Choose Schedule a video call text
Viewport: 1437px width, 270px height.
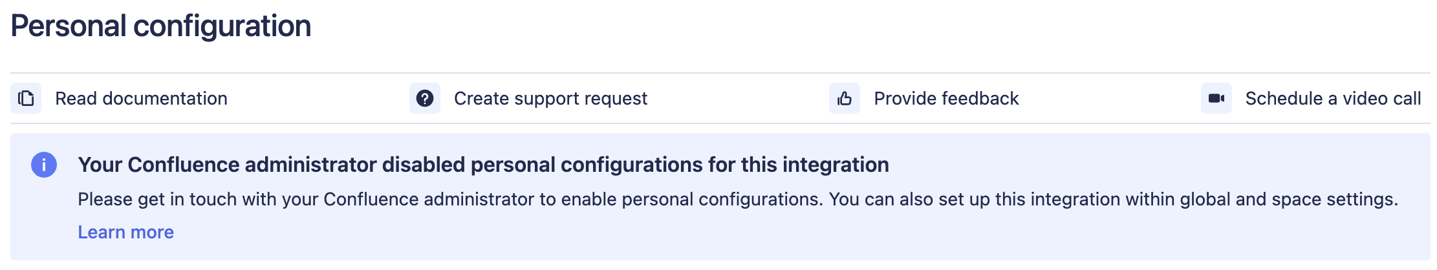click(x=1333, y=98)
